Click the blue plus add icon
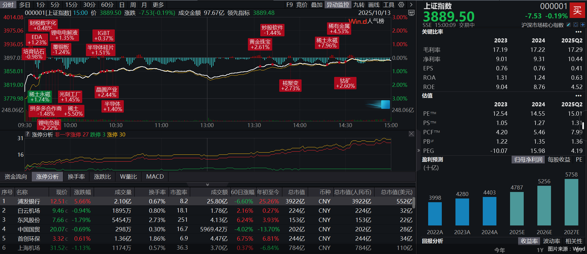This screenshot has width=587, height=254. (x=583, y=25)
